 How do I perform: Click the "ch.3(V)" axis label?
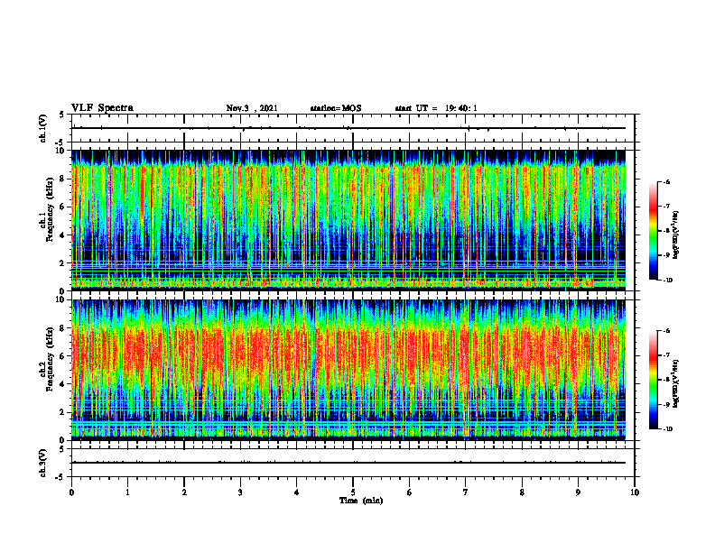pyautogui.click(x=42, y=463)
